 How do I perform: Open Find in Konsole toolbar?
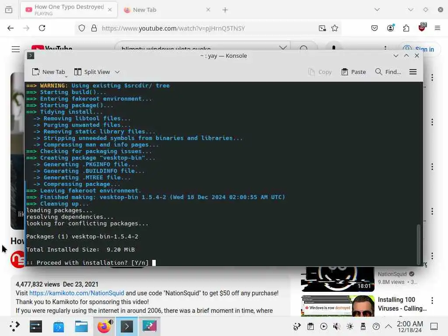[x=388, y=72]
